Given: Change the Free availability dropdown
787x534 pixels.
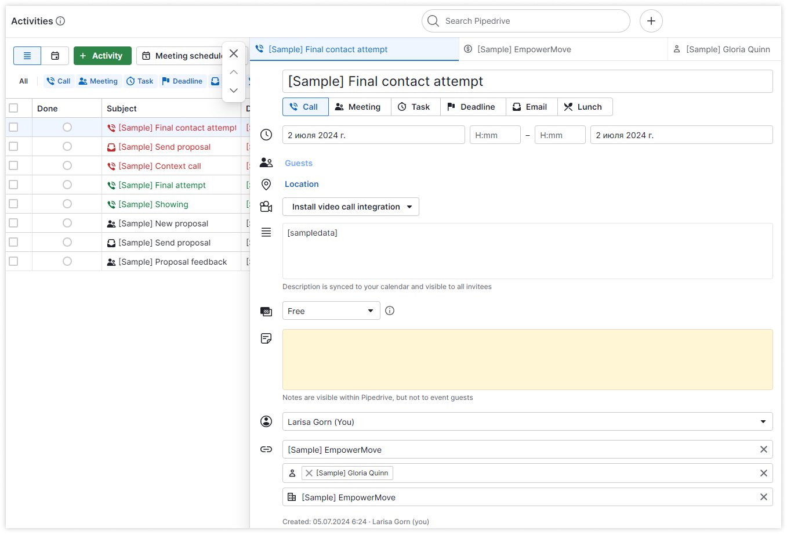Looking at the screenshot, I should point(331,311).
